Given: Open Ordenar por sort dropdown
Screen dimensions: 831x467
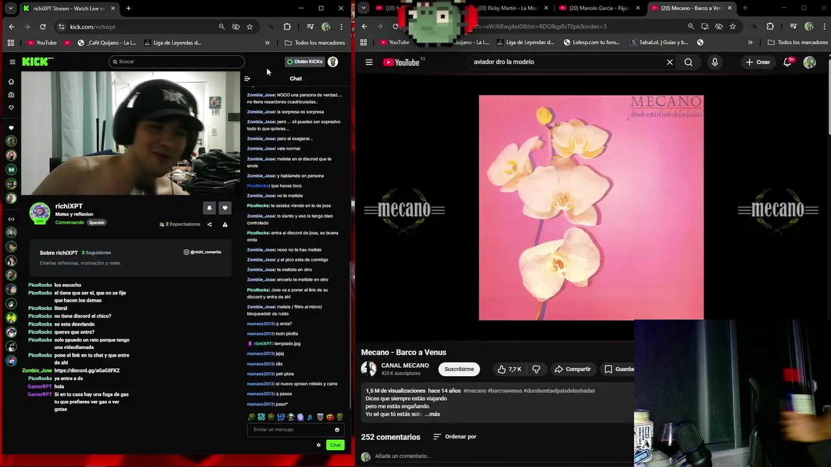Looking at the screenshot, I should (455, 437).
